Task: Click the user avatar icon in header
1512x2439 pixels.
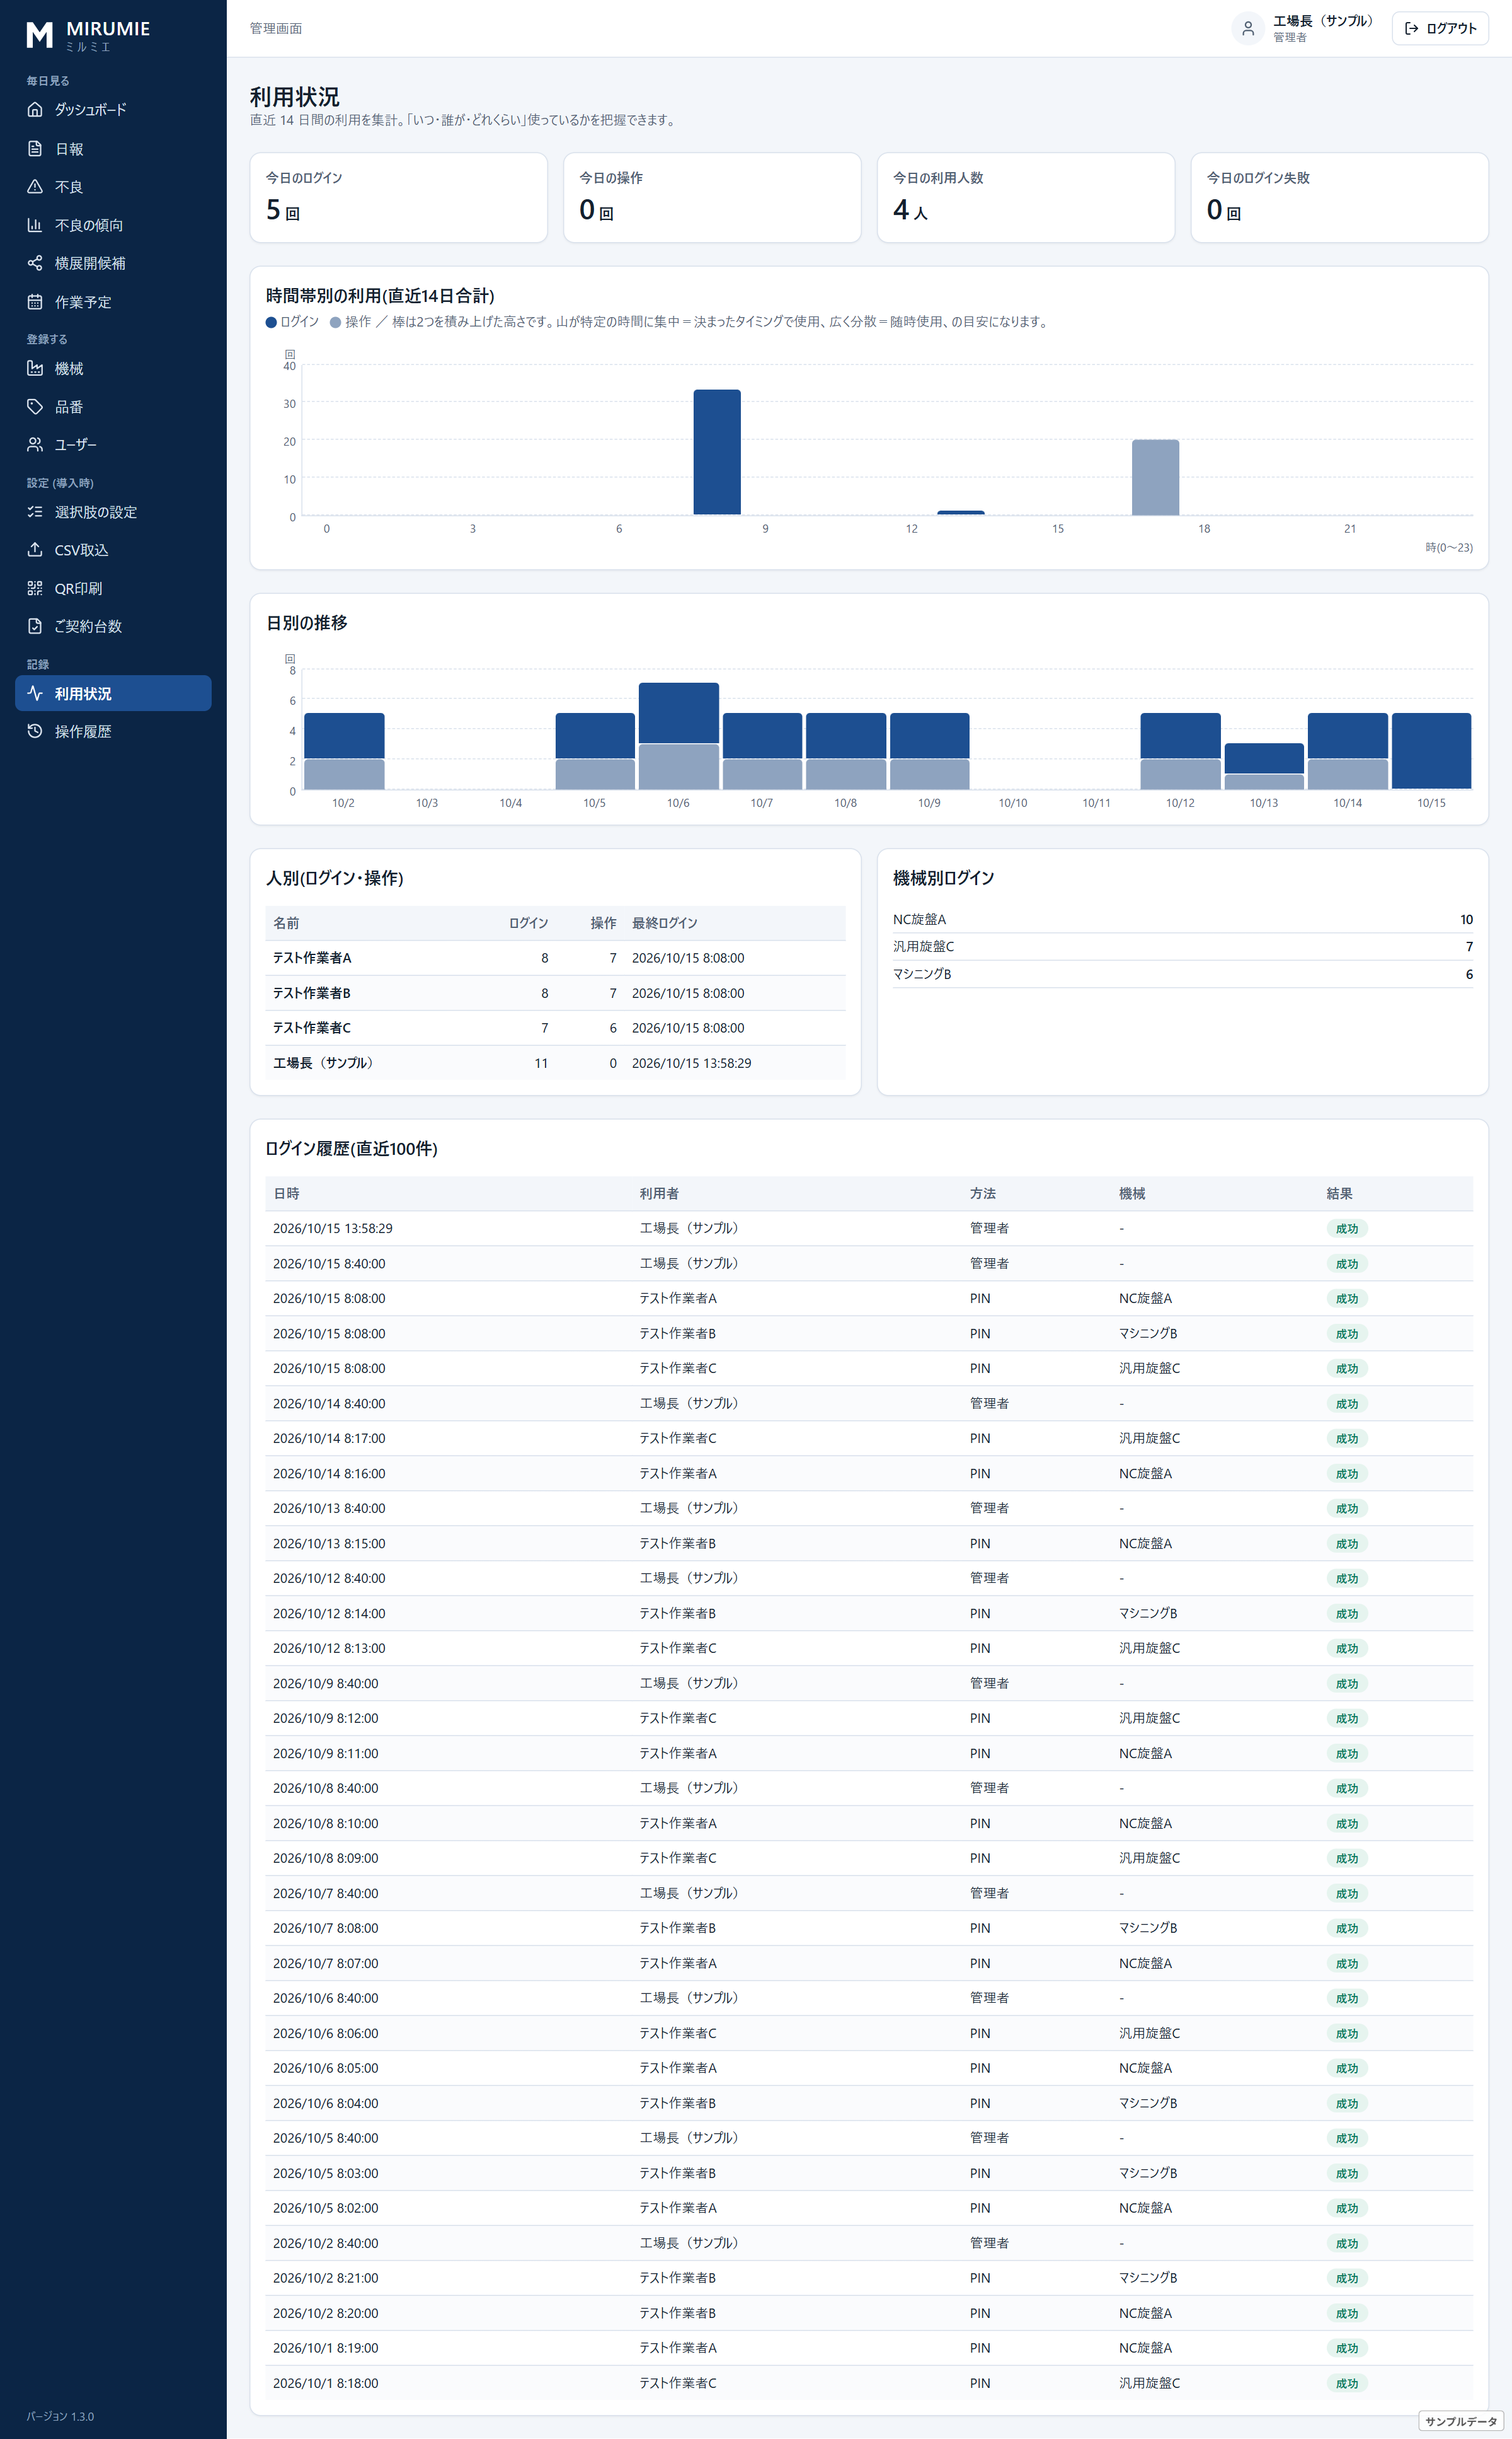Action: (x=1247, y=29)
